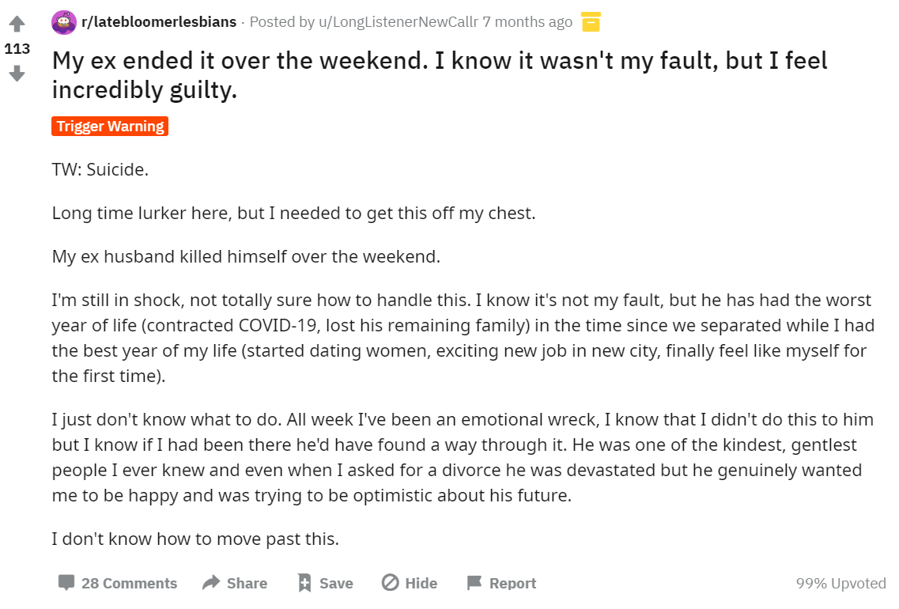Select the Trigger Warning flair tag

[110, 127]
